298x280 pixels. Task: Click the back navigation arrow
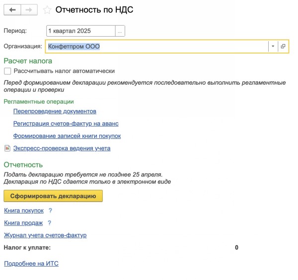pos(12,9)
